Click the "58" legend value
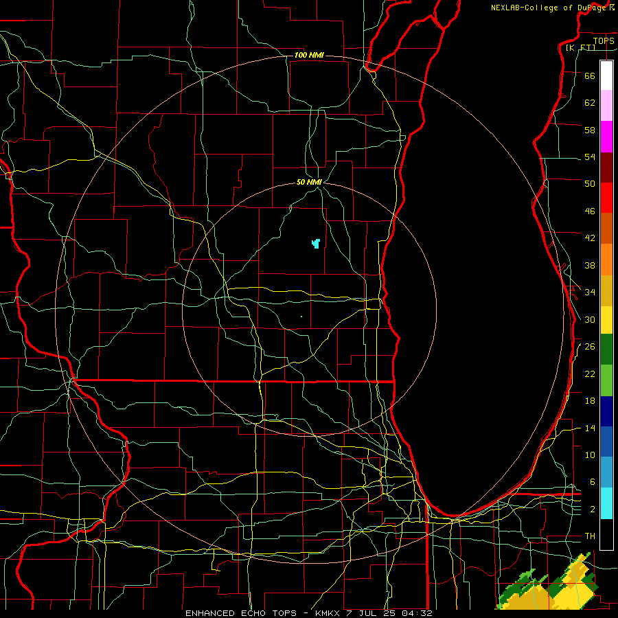This screenshot has width=618, height=618. (590, 130)
